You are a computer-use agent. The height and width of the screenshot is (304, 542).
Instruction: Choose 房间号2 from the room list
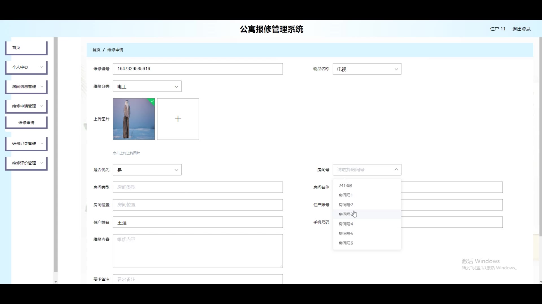(x=367, y=205)
